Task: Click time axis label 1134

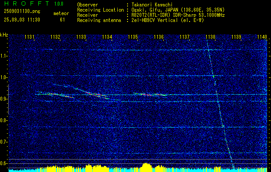Action: click(107, 37)
